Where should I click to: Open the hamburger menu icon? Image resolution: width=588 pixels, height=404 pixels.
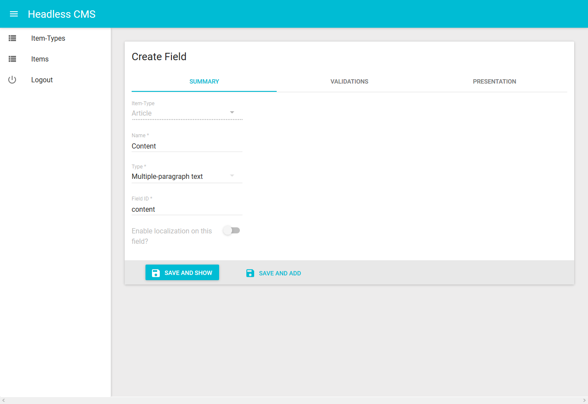click(14, 14)
